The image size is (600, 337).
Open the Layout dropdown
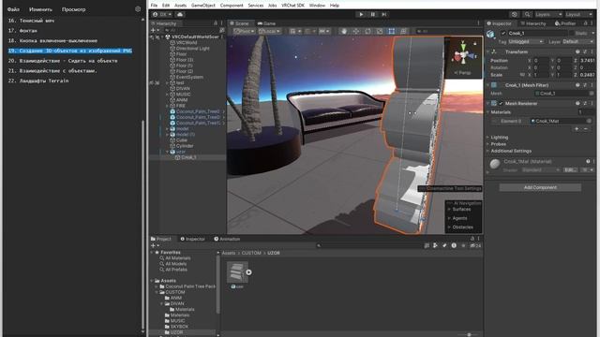tap(578, 14)
